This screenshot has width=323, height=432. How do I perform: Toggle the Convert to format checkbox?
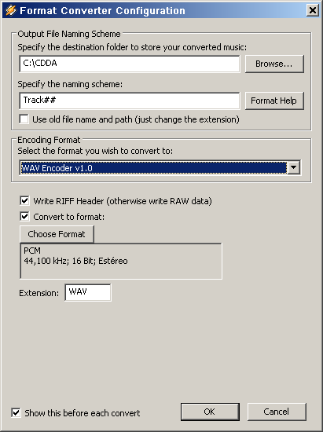point(24,216)
